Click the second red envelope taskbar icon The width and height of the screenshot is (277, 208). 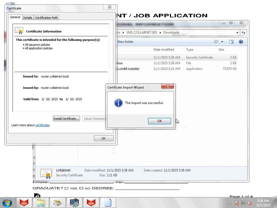tap(91, 203)
